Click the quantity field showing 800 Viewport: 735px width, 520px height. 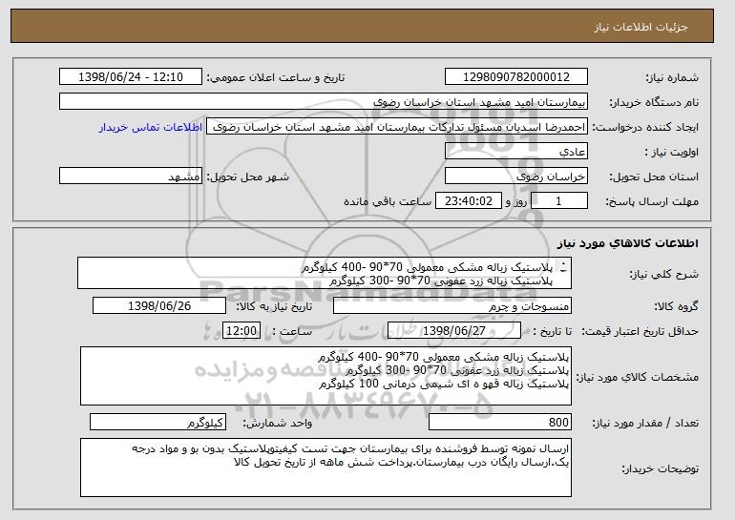coord(500,422)
